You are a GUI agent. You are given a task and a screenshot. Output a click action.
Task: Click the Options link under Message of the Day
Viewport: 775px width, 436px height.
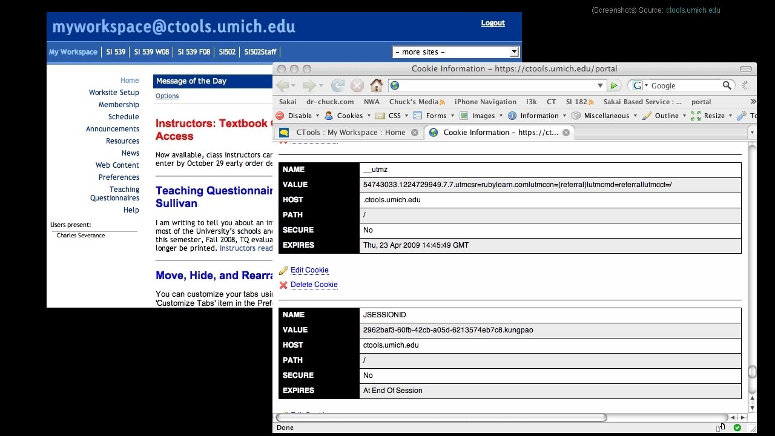point(167,96)
